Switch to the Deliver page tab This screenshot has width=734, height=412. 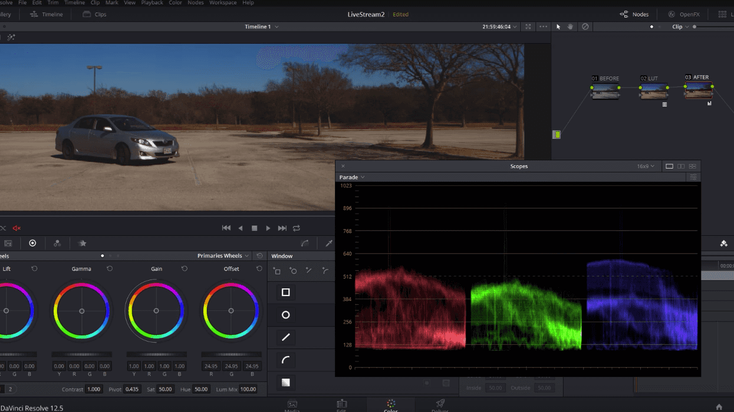click(x=440, y=405)
